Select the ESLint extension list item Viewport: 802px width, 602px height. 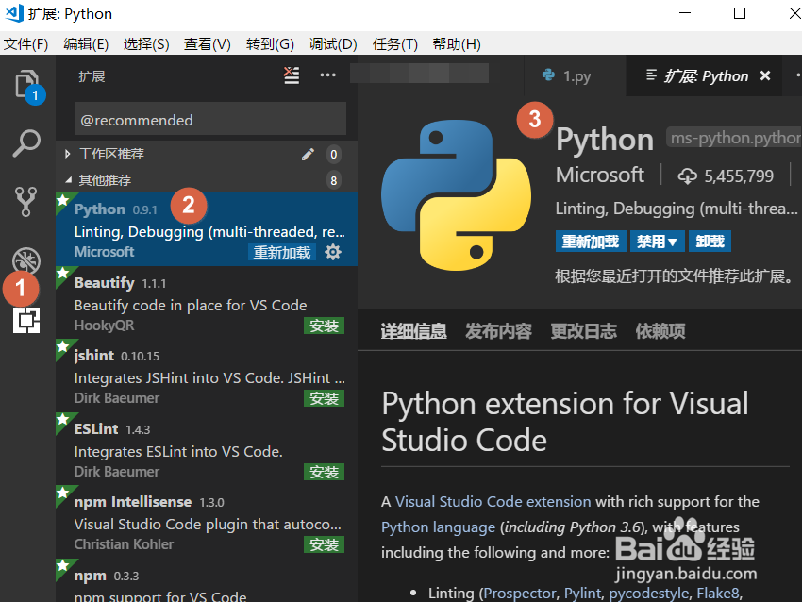coord(189,450)
